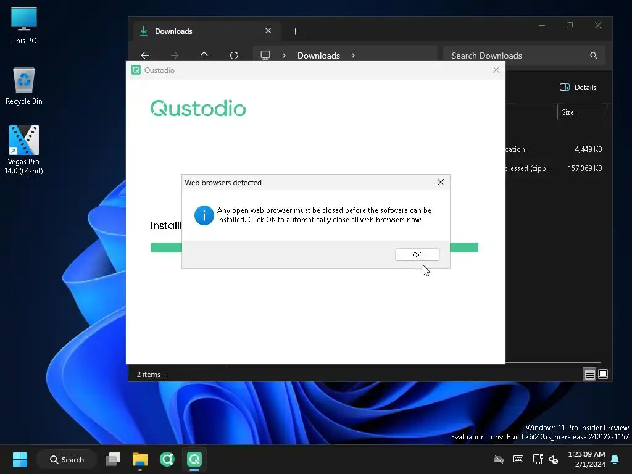This screenshot has width=632, height=474.
Task: Click the taskbar Search box
Action: click(x=67, y=459)
